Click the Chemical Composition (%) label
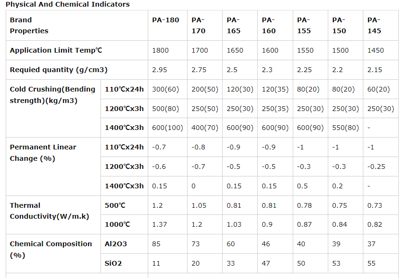 tap(51, 249)
